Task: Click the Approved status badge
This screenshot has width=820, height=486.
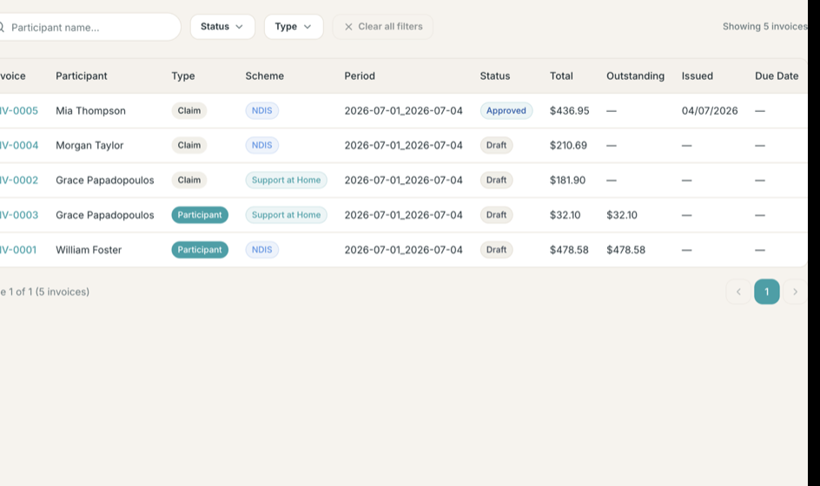Action: [x=506, y=111]
